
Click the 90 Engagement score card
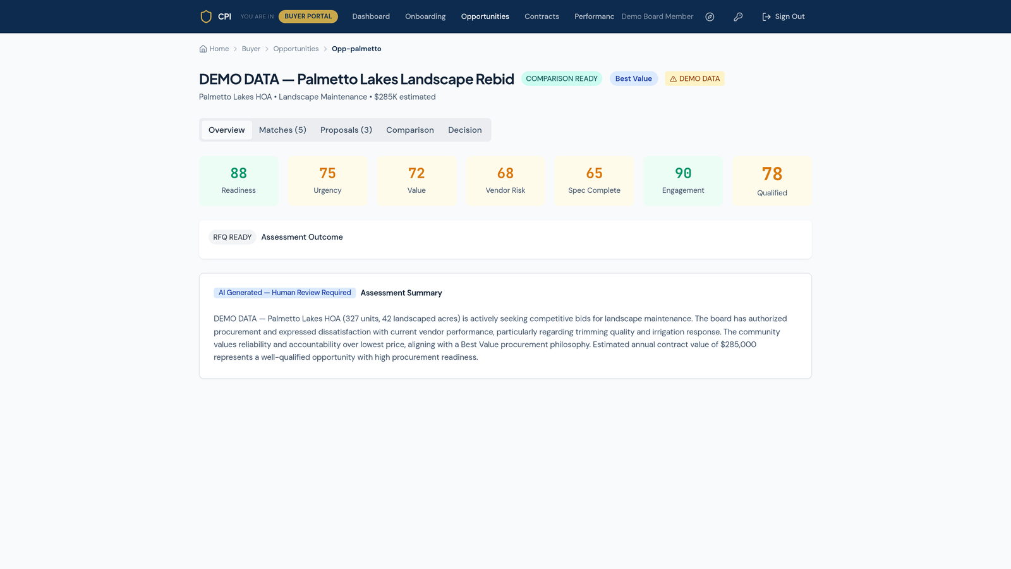pyautogui.click(x=683, y=181)
